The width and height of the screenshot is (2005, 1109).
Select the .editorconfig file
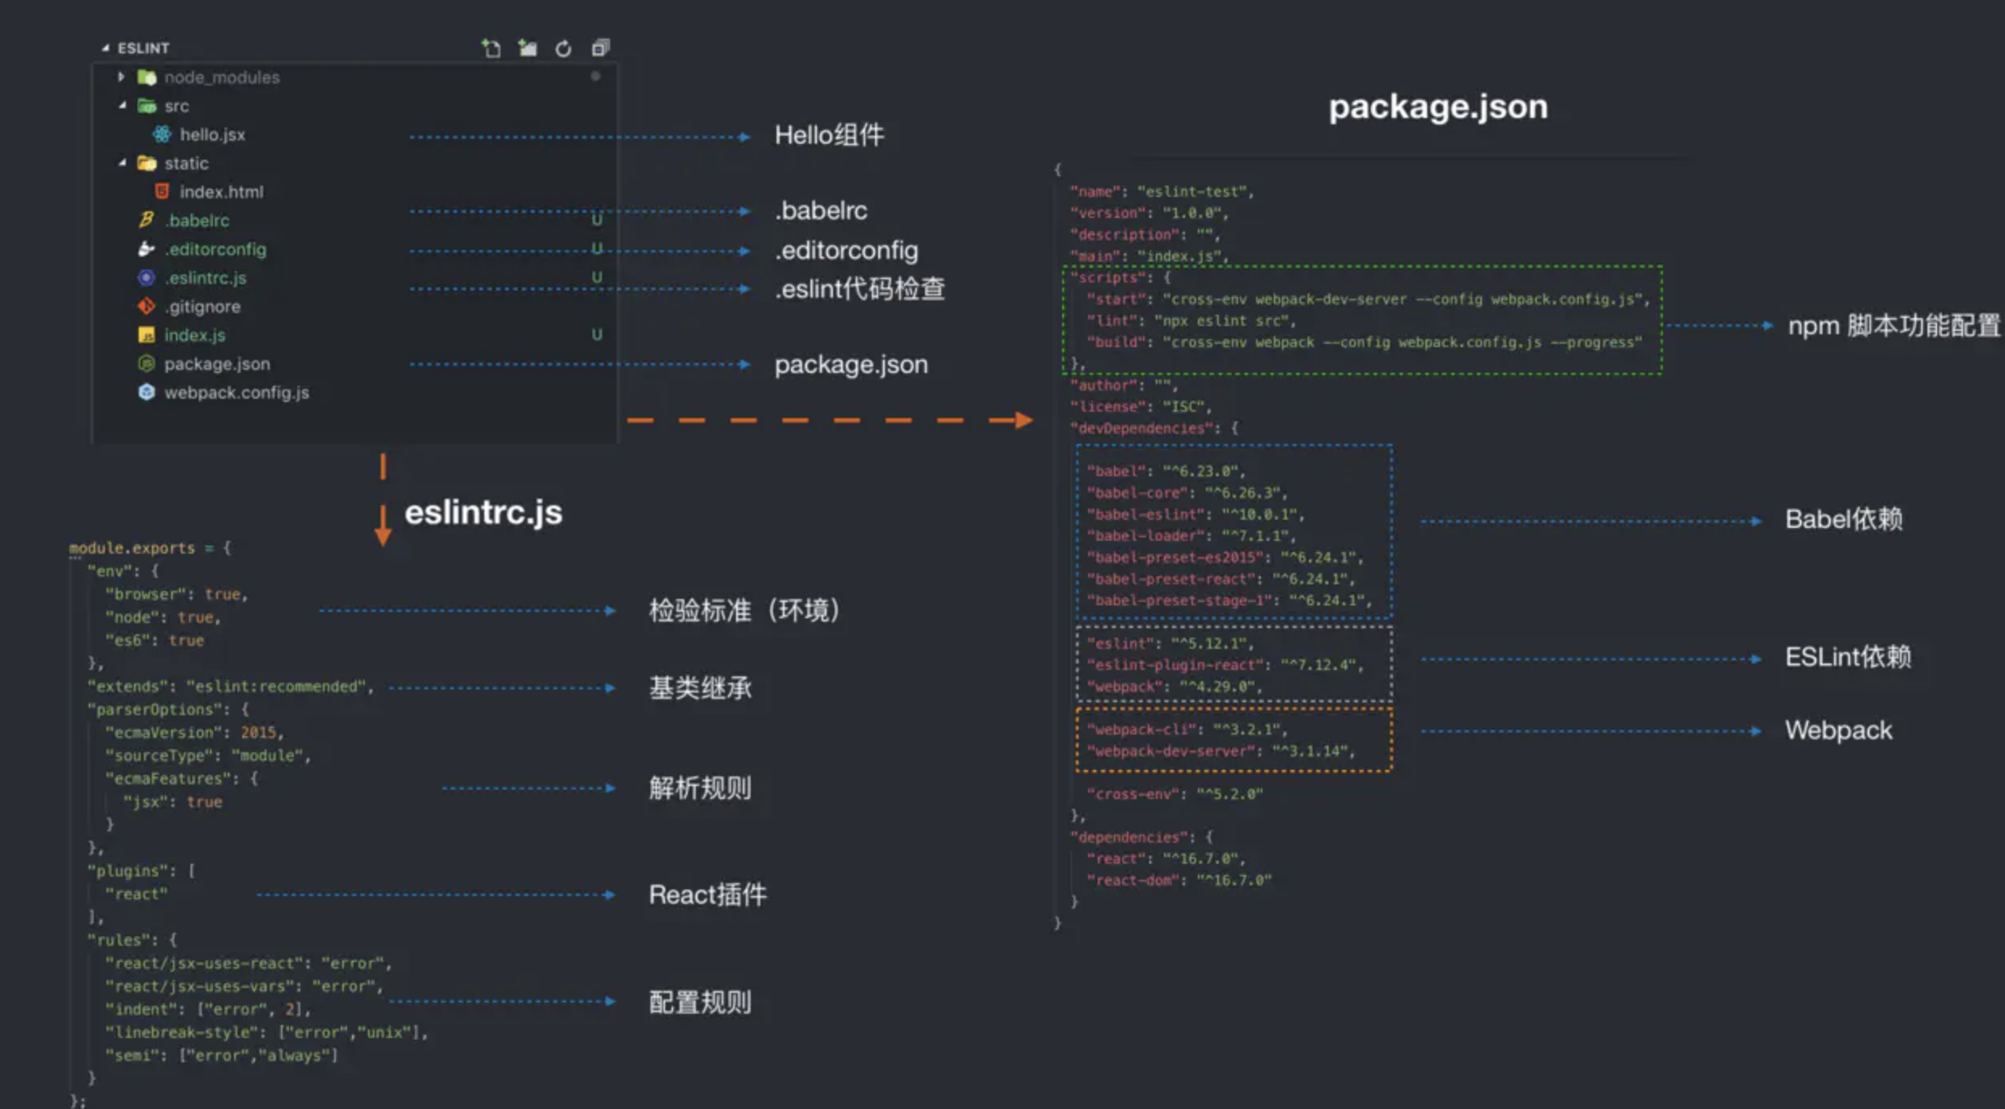point(216,249)
